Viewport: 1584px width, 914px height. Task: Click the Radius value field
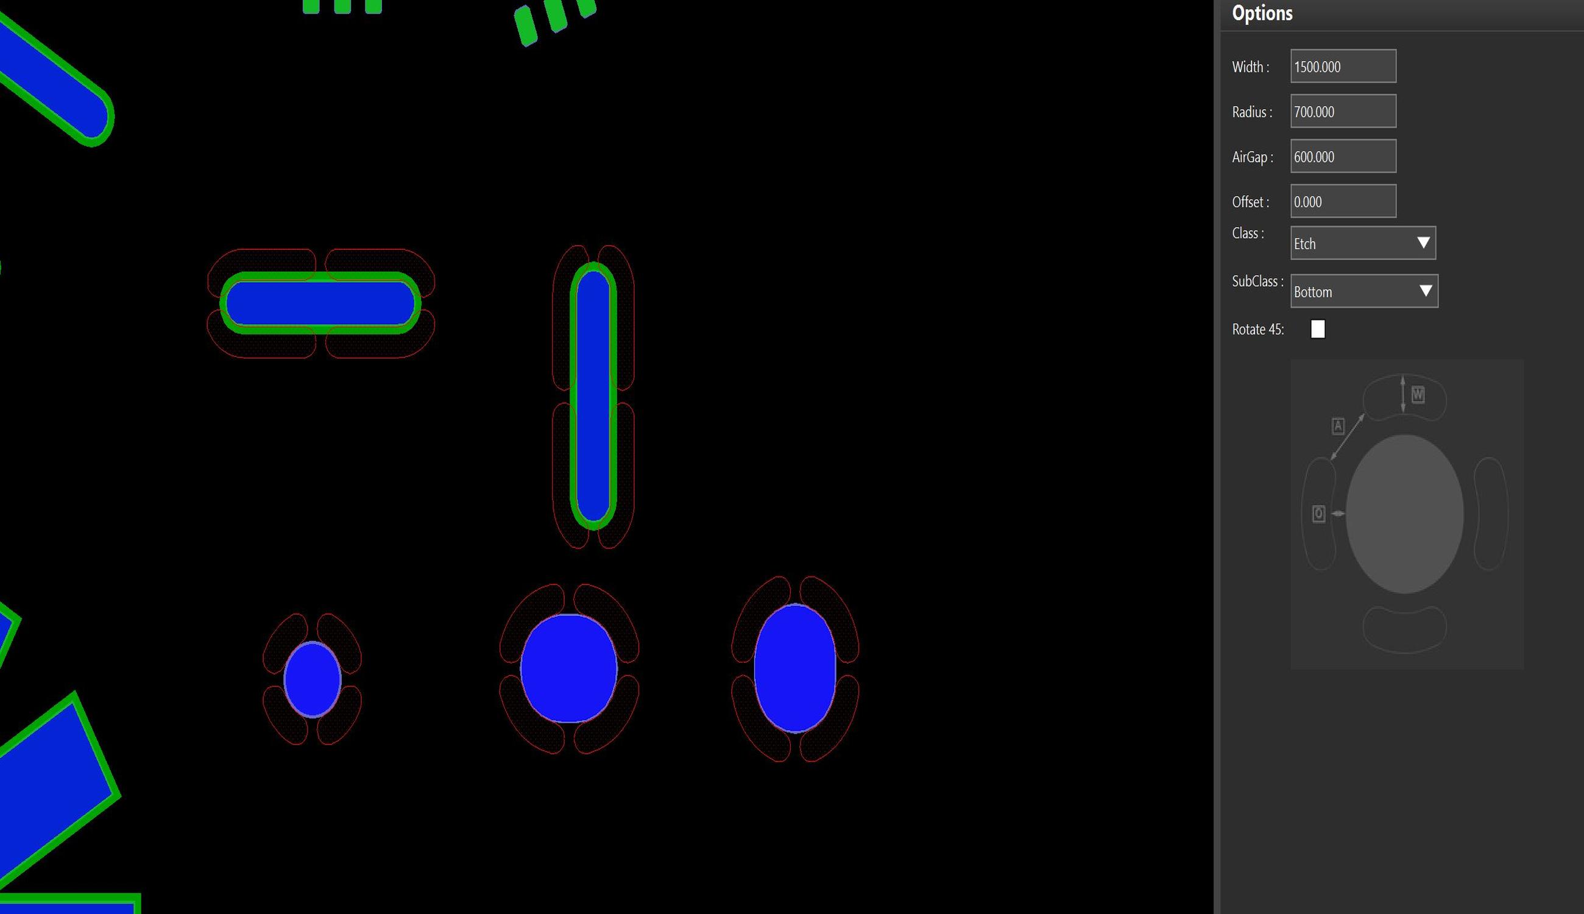point(1343,111)
